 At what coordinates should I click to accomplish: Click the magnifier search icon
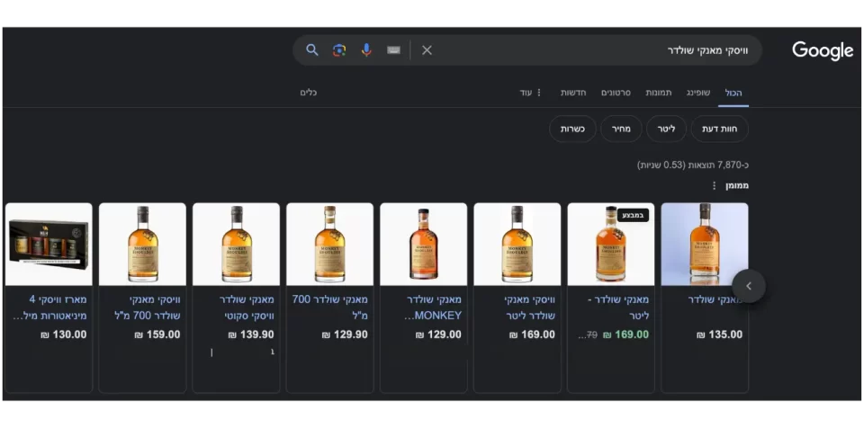pos(312,50)
